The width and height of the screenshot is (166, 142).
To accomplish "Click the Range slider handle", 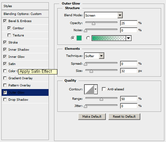I will (x=101, y=99).
